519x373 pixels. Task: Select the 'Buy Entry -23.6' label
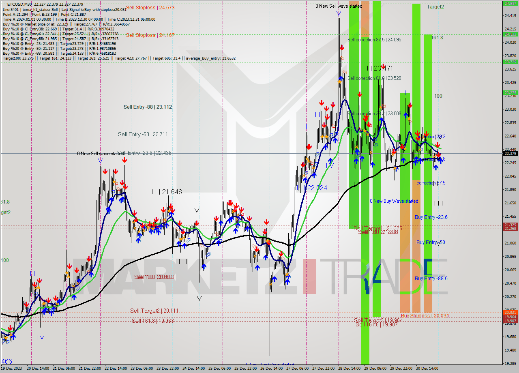[431, 217]
